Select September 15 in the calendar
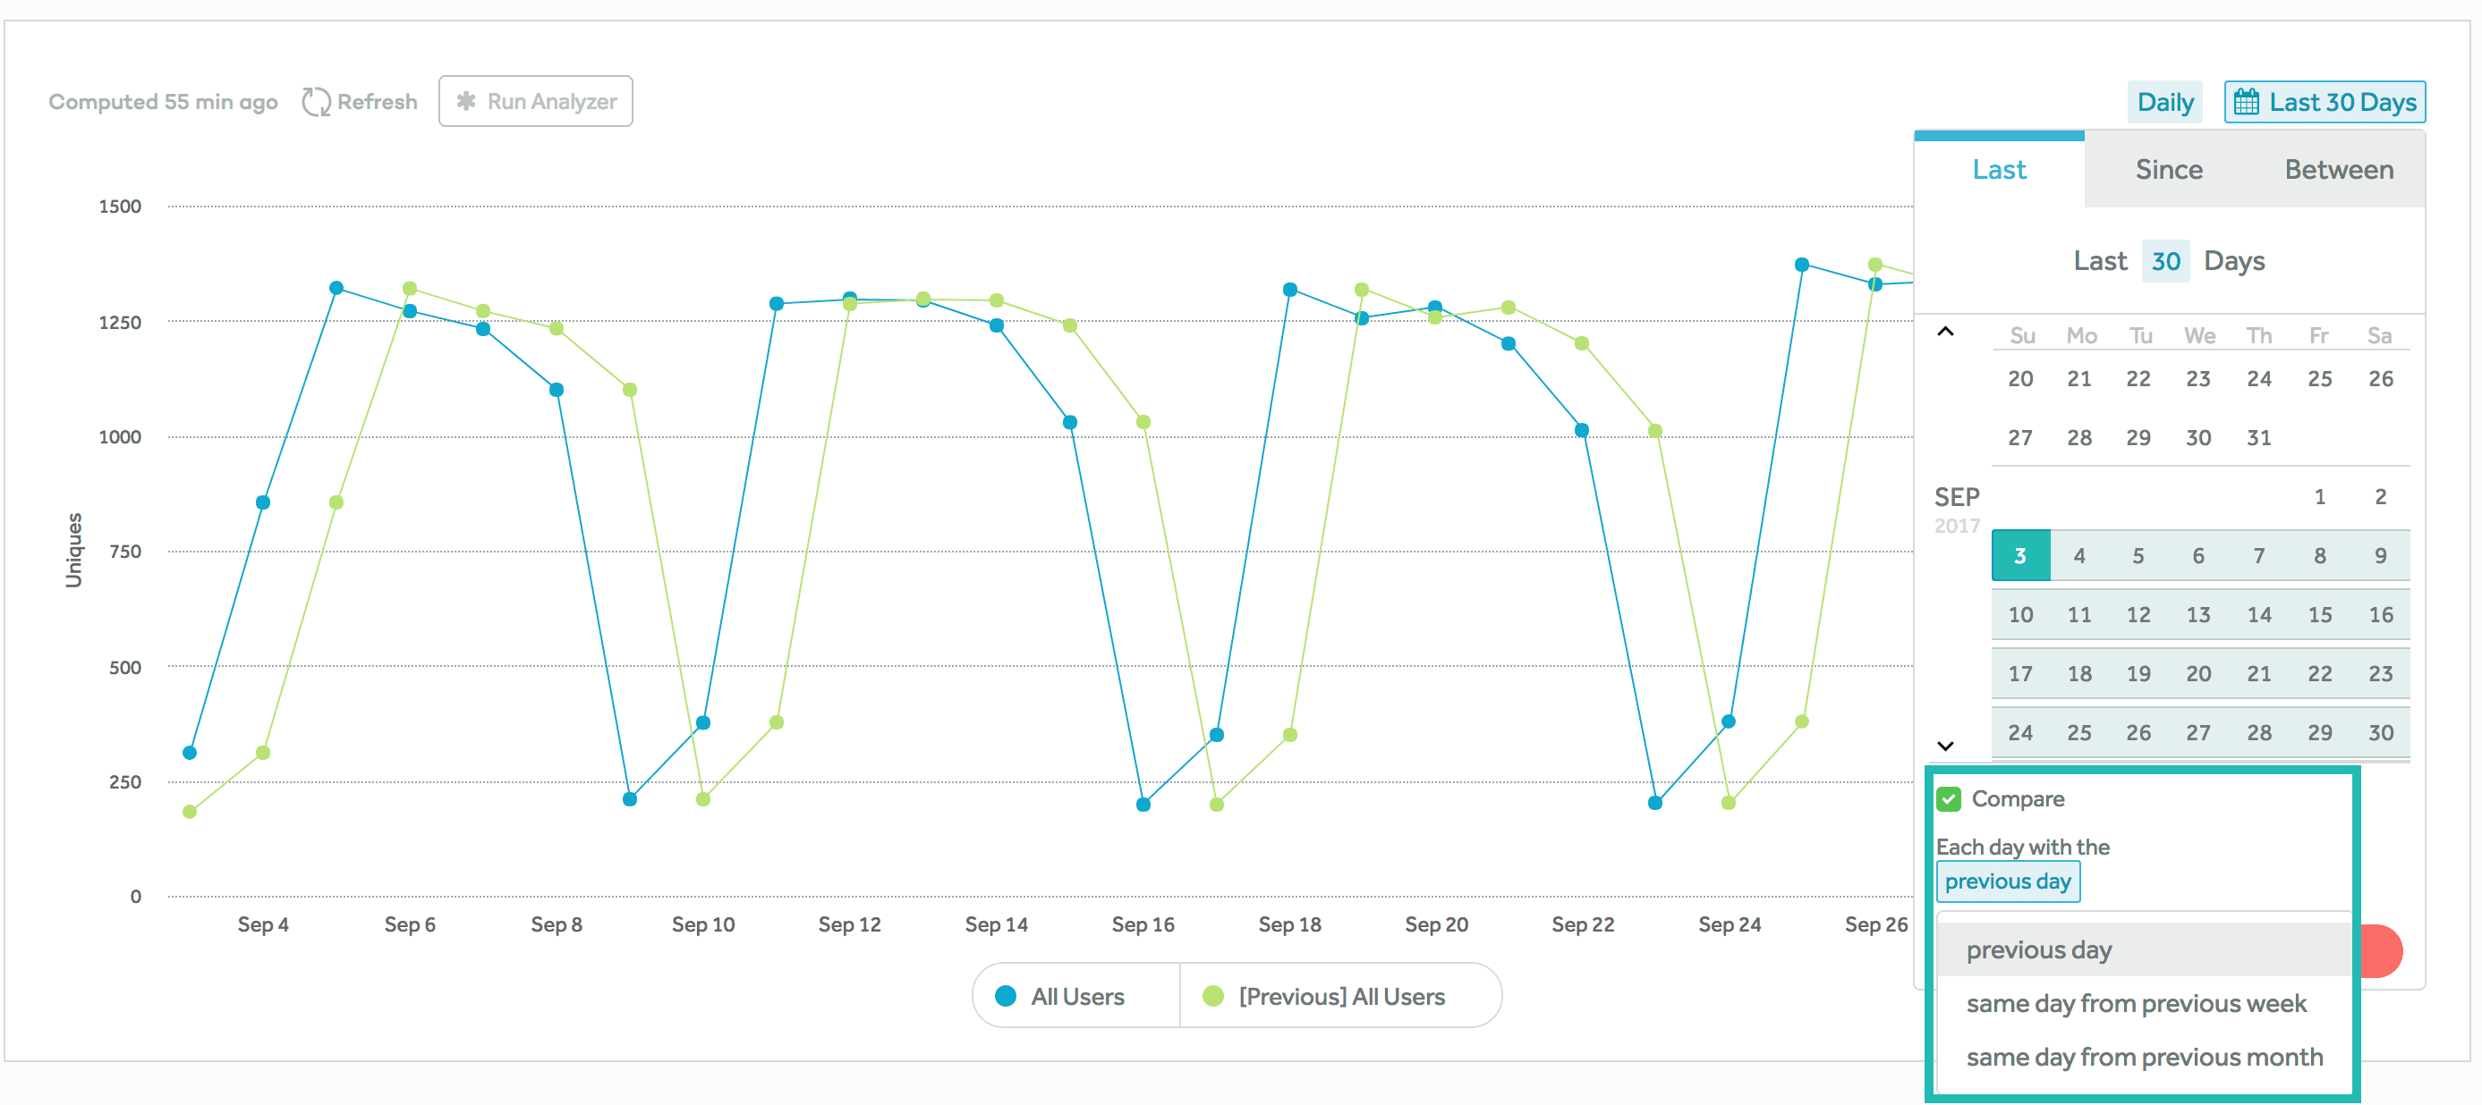The image size is (2482, 1105). point(2319,615)
